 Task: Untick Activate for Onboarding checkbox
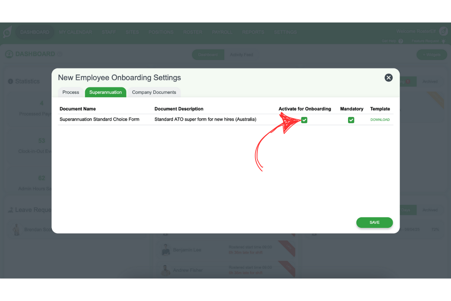pyautogui.click(x=304, y=120)
